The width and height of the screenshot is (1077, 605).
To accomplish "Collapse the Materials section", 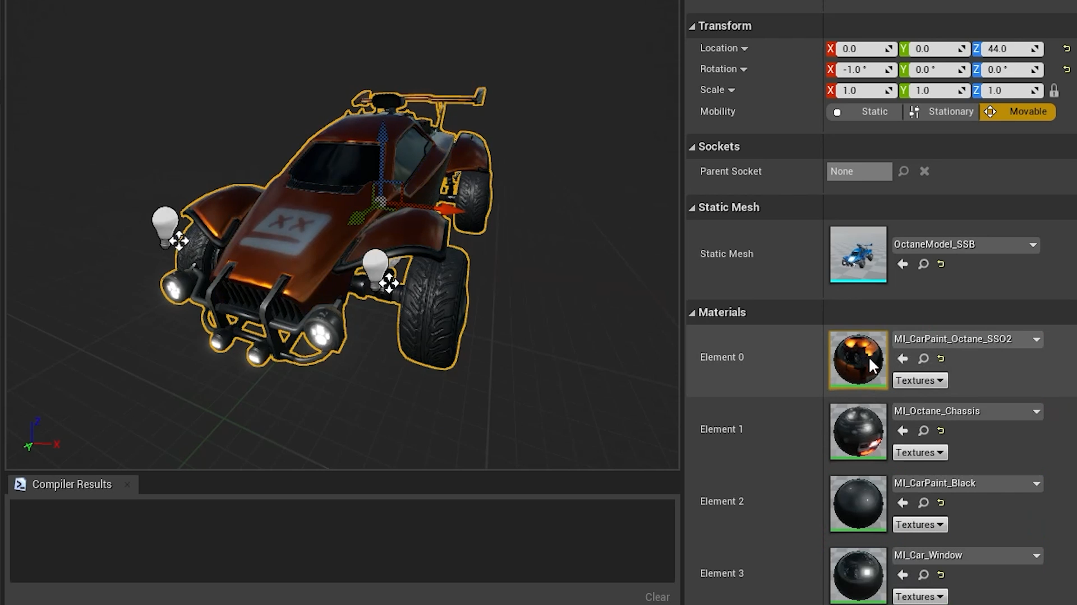I will tap(692, 313).
